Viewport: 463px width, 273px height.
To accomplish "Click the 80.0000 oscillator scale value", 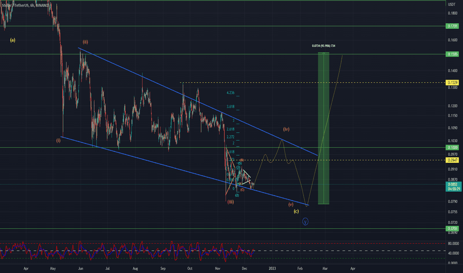I will coord(453,244).
